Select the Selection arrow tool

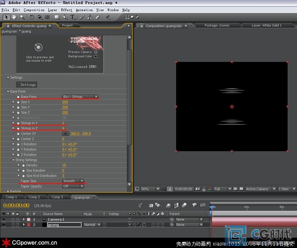[6, 17]
